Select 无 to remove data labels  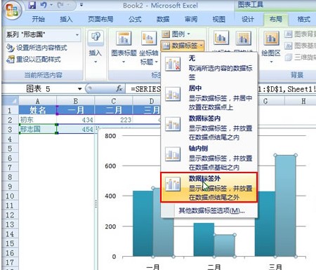(209, 67)
